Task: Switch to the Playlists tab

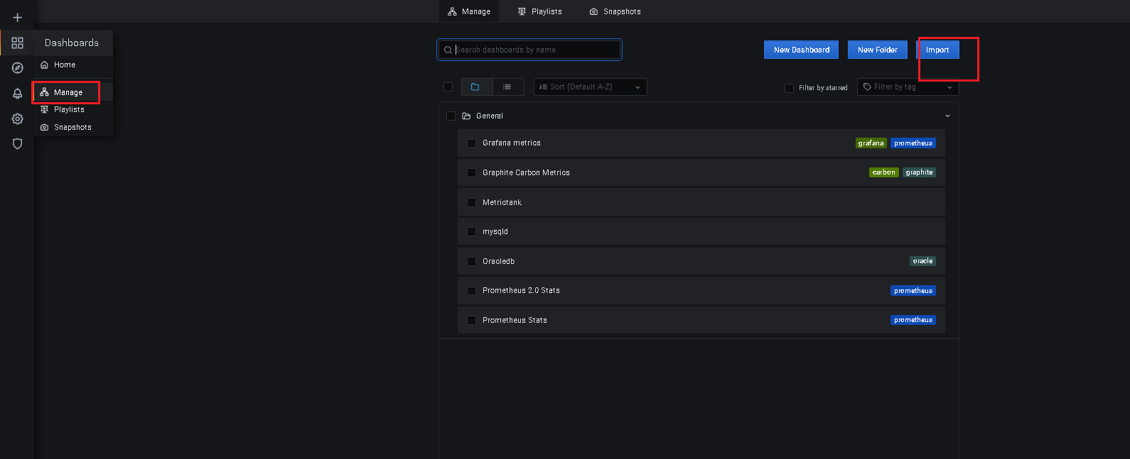Action: pyautogui.click(x=539, y=11)
